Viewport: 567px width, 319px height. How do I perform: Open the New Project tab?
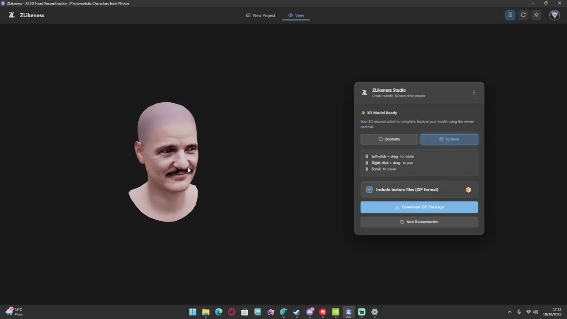click(x=260, y=15)
